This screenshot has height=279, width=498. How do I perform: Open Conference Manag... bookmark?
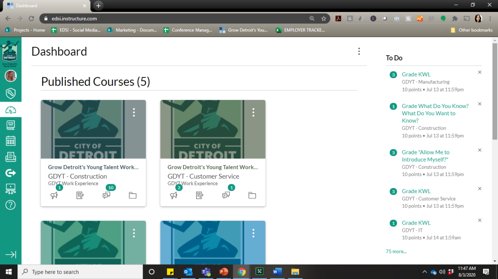coord(188,30)
